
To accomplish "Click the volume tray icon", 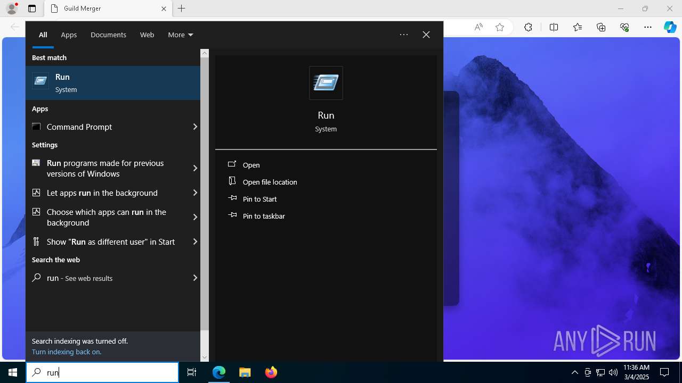I will click(613, 372).
